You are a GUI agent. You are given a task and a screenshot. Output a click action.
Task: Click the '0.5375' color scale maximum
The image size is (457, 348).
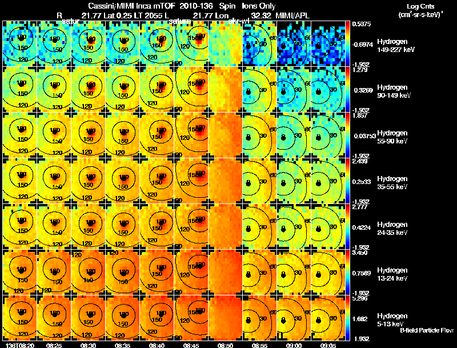pos(362,24)
